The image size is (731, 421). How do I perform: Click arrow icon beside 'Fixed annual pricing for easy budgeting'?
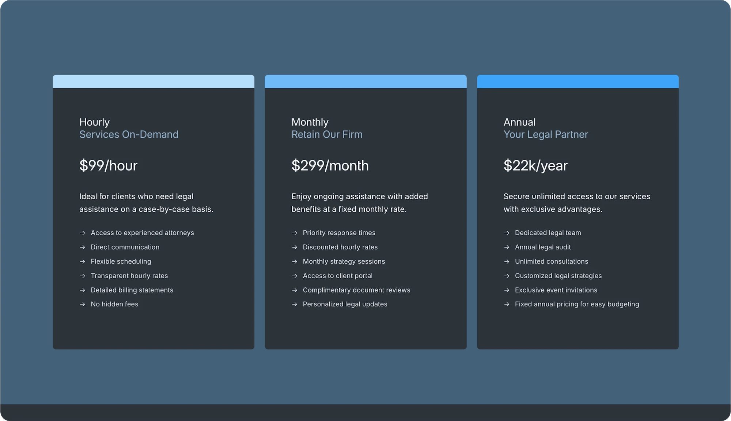[x=507, y=304]
